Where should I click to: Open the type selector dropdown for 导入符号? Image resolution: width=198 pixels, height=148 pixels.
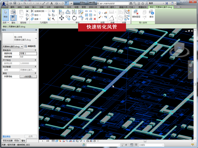click(x=36, y=39)
